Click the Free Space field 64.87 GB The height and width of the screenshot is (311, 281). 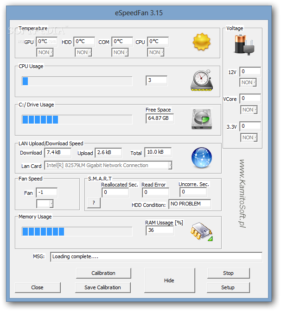160,118
